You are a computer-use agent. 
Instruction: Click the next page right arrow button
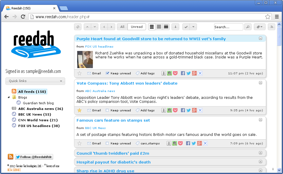(111, 27)
